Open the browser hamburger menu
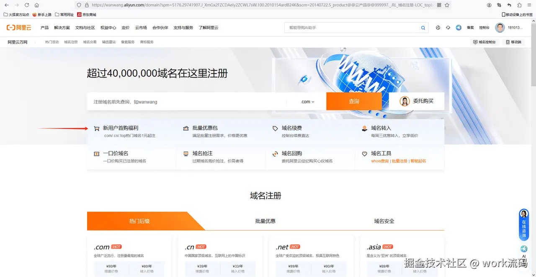536x277 pixels. 529,5
